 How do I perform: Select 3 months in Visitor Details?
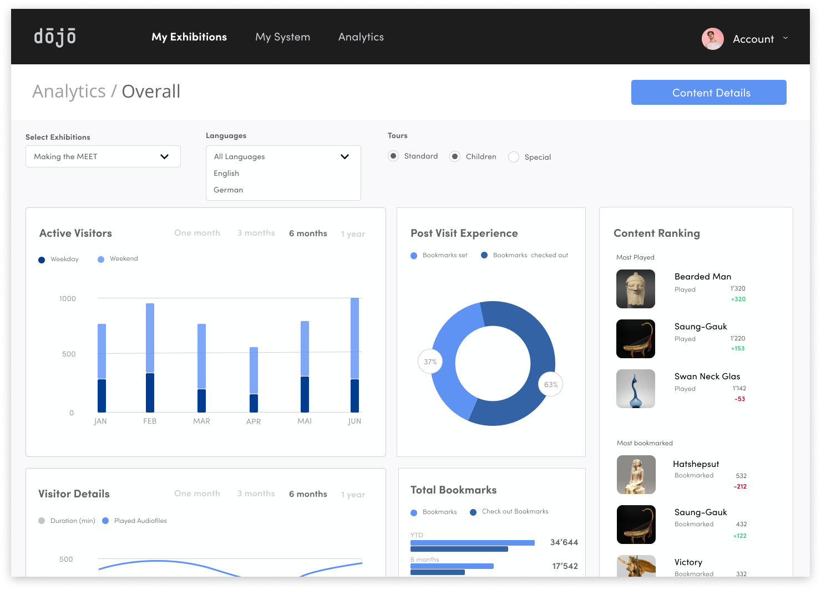click(256, 494)
